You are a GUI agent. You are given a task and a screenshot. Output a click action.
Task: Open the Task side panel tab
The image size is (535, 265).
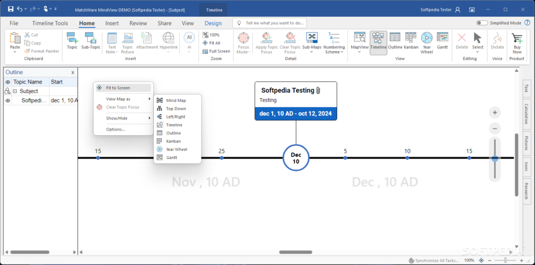pos(527,88)
